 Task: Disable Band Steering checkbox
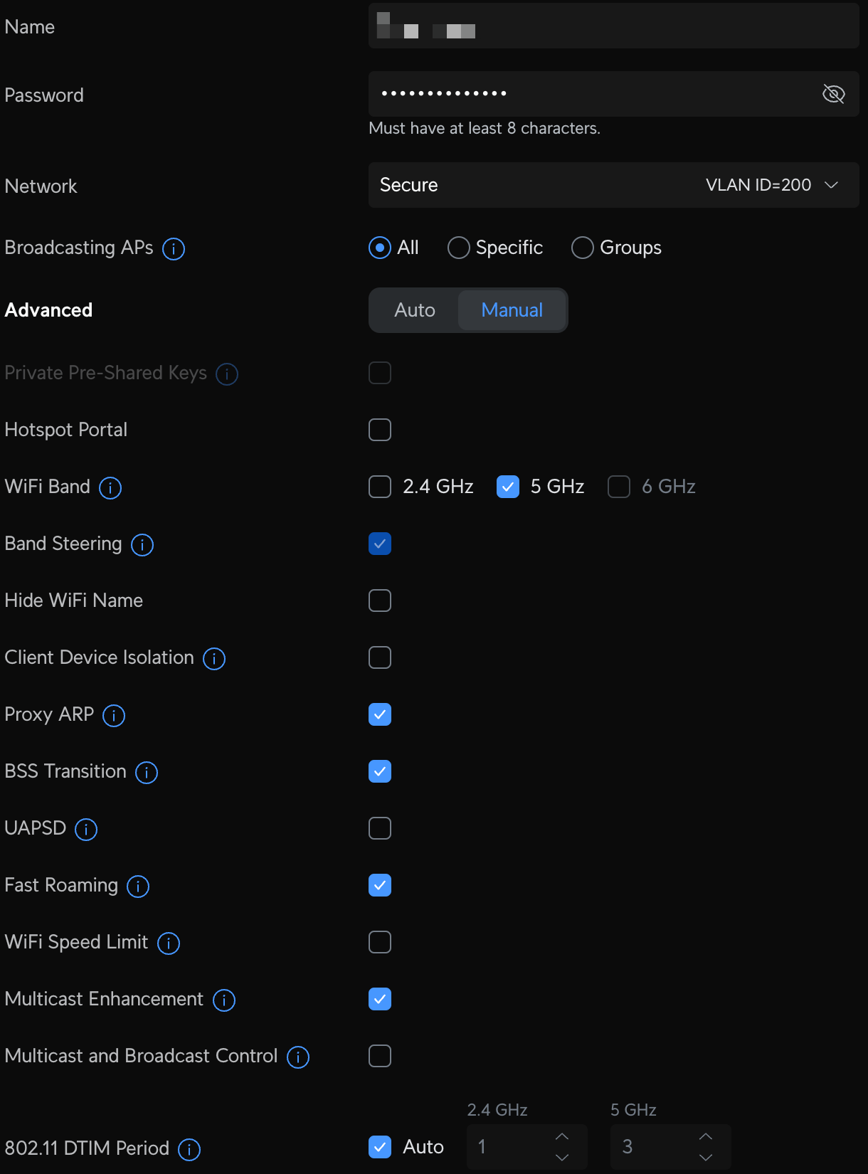[x=380, y=544]
